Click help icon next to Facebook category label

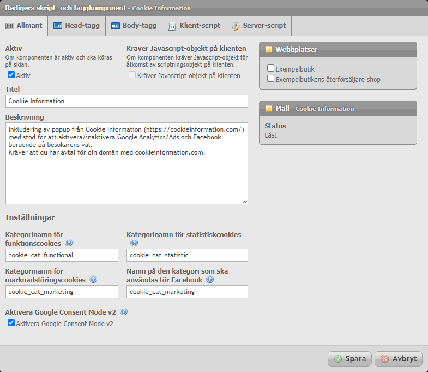210,280
